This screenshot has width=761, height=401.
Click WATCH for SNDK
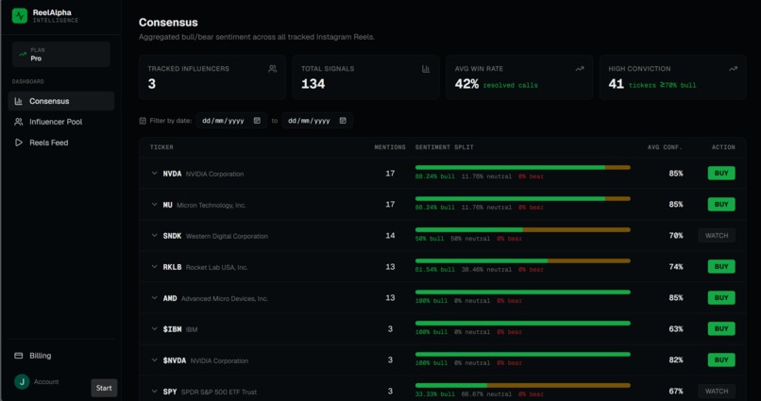point(717,235)
